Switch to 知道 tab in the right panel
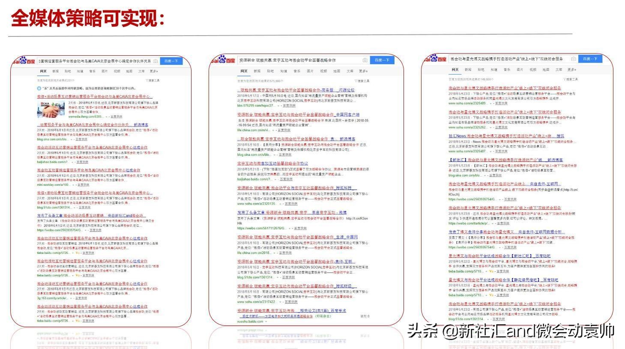The height and width of the screenshot is (349, 625). [494, 69]
